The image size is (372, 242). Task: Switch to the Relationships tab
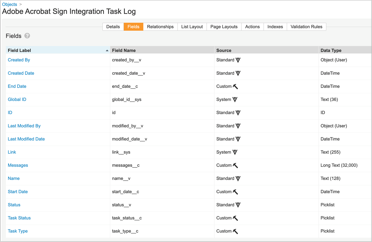(160, 27)
